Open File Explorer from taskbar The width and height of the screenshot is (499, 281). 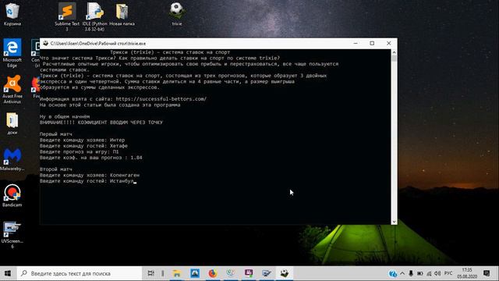[177, 273]
